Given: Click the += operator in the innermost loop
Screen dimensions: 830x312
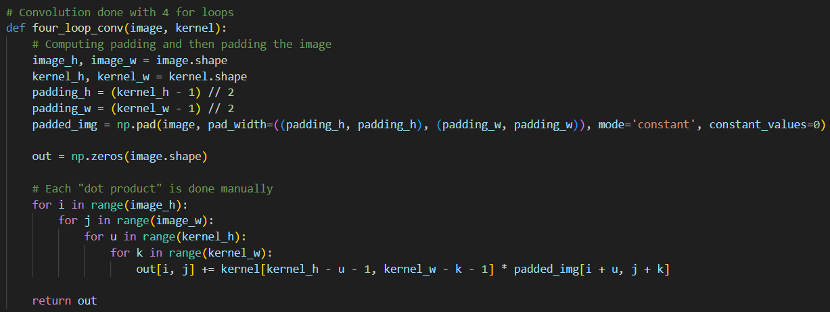Looking at the screenshot, I should pyautogui.click(x=205, y=269).
